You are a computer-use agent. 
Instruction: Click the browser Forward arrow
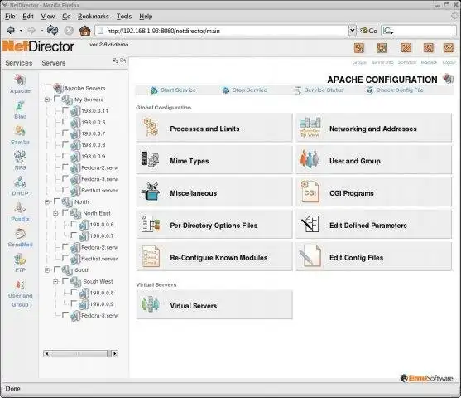click(31, 30)
